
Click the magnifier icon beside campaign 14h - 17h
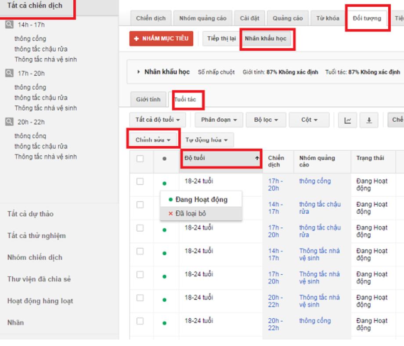tap(9, 25)
